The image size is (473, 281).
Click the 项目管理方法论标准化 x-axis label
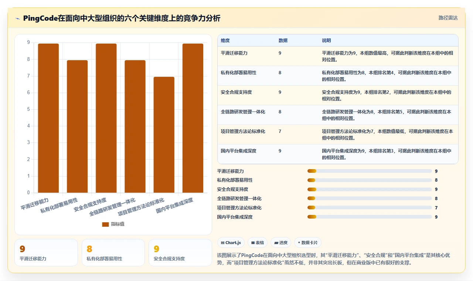(x=141, y=207)
